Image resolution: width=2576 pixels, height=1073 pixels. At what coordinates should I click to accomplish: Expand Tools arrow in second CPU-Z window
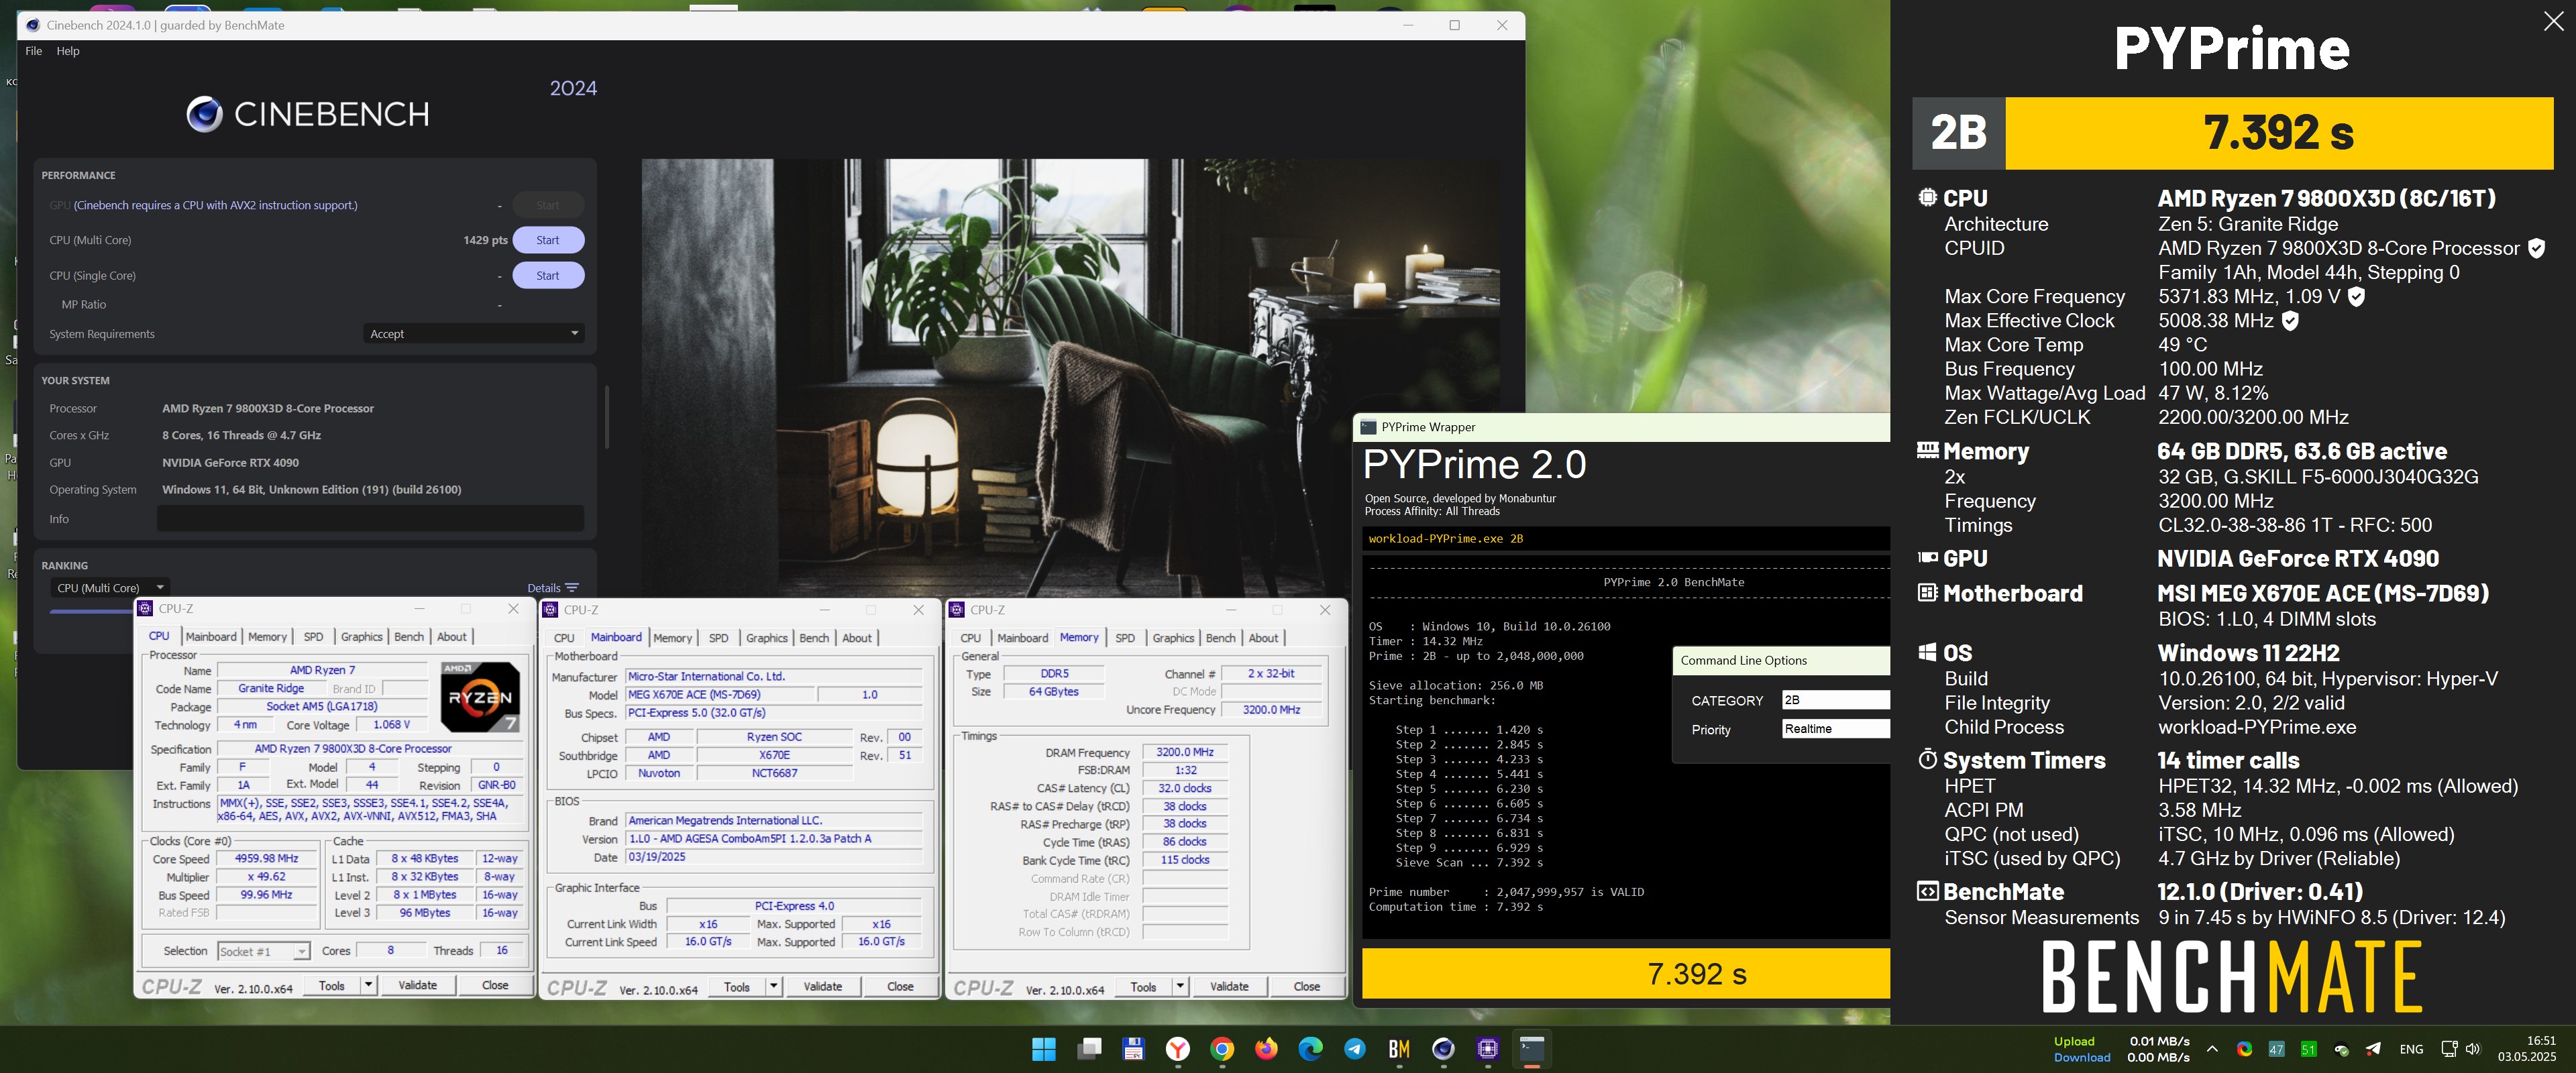[773, 987]
